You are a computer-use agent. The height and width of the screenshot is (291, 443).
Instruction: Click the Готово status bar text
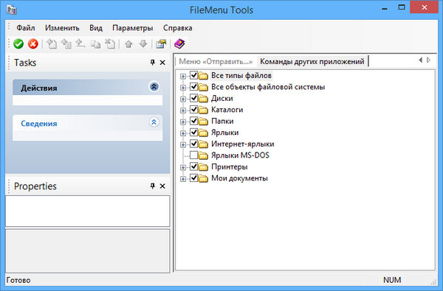coord(18,280)
